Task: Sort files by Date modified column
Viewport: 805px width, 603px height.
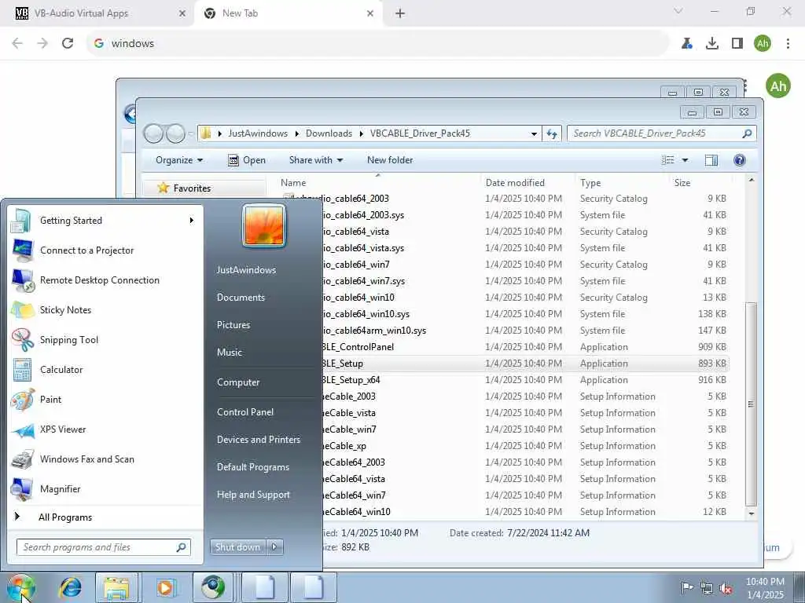Action: 515,182
